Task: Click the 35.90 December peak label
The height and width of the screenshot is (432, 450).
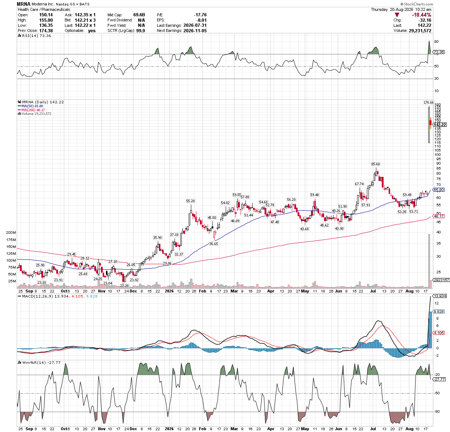Action: (x=157, y=238)
